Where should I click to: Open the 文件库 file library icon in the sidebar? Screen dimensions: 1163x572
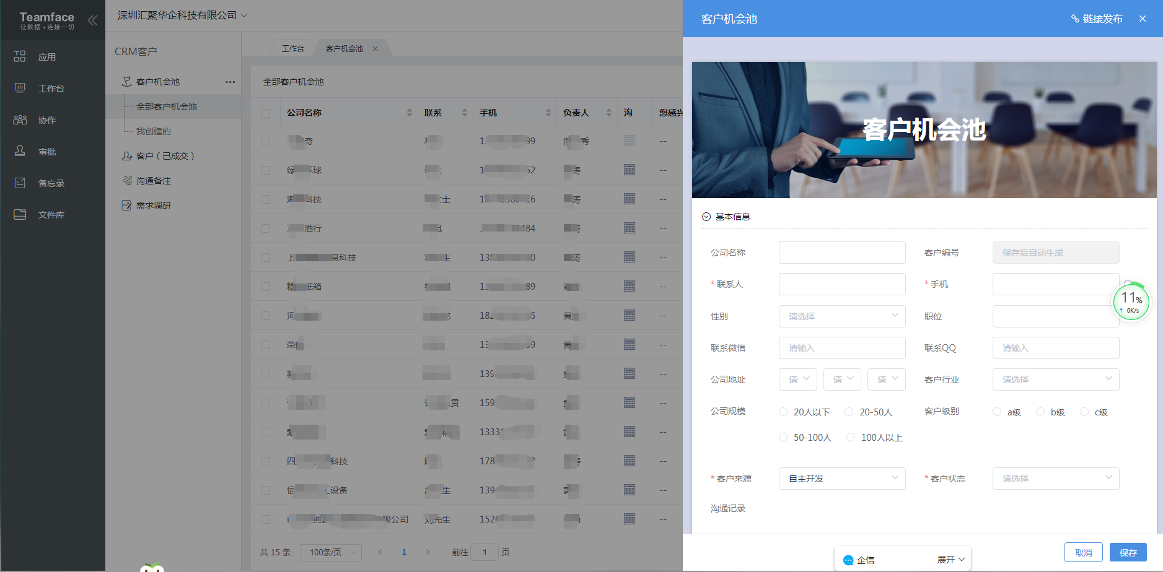tap(20, 214)
